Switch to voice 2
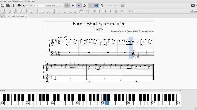This screenshot has height=110, width=197. [130, 11]
